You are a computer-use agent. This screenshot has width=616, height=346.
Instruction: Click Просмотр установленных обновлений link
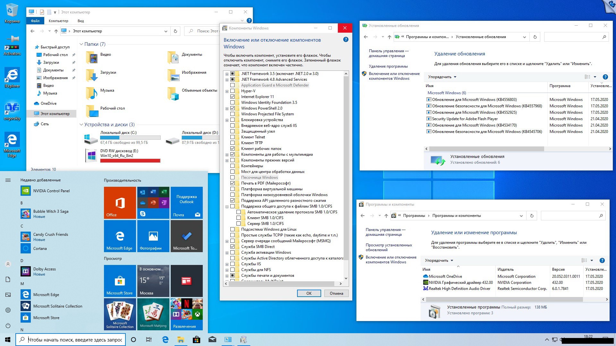[x=389, y=247]
